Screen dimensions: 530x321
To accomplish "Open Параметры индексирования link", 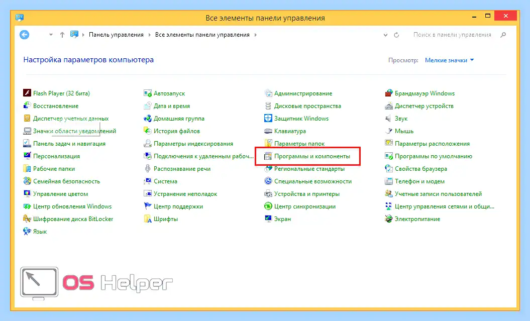I will pyautogui.click(x=193, y=144).
